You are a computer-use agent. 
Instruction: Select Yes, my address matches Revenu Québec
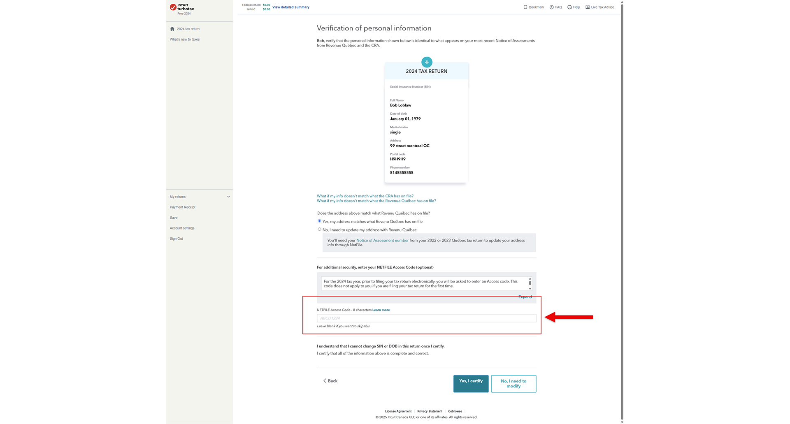pyautogui.click(x=319, y=221)
